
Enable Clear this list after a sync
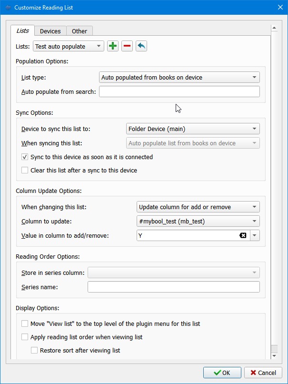[25, 170]
